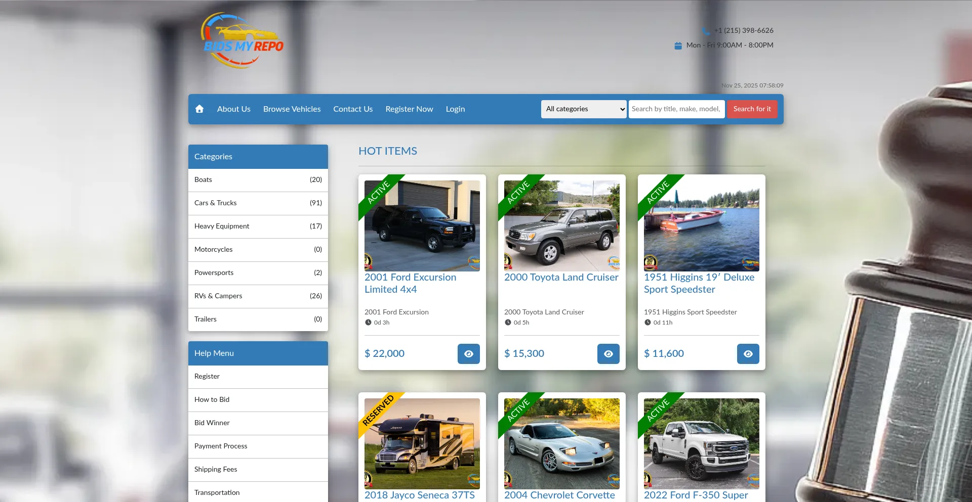Screen dimensions: 972x502
Task: Open How to Bid help page
Action: (212, 400)
